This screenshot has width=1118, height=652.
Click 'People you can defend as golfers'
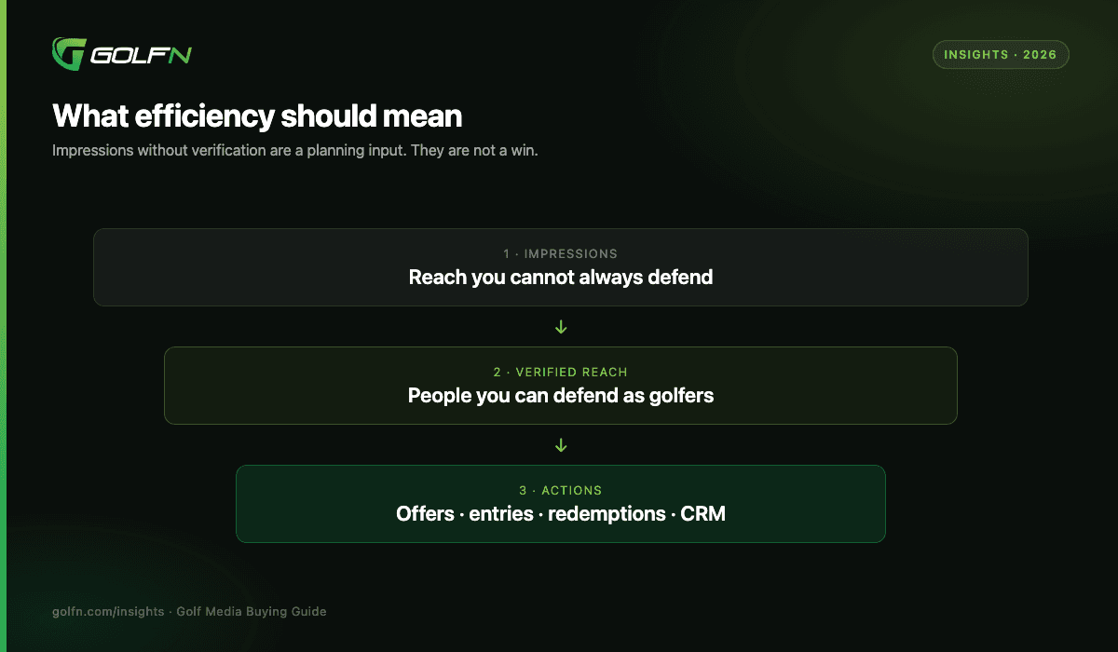(x=561, y=395)
